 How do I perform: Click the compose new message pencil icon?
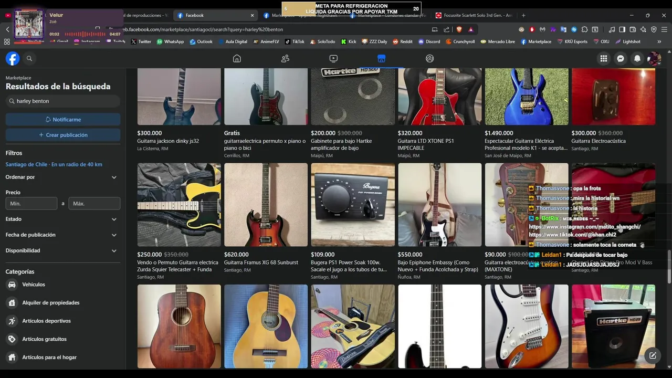653,355
